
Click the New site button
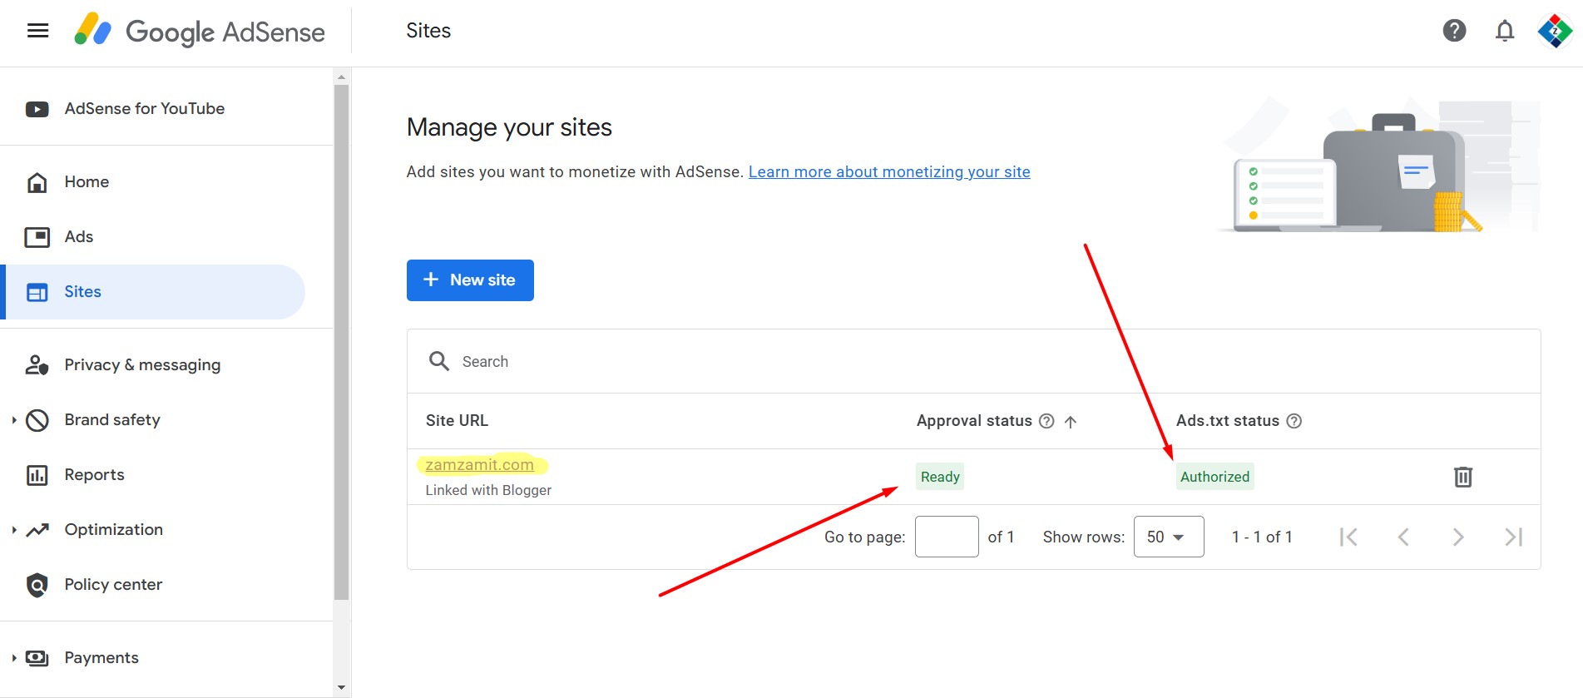coord(470,280)
